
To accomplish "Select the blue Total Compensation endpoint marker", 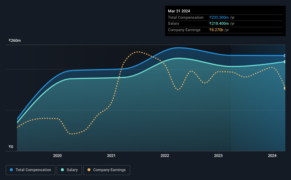I will (x=285, y=56).
